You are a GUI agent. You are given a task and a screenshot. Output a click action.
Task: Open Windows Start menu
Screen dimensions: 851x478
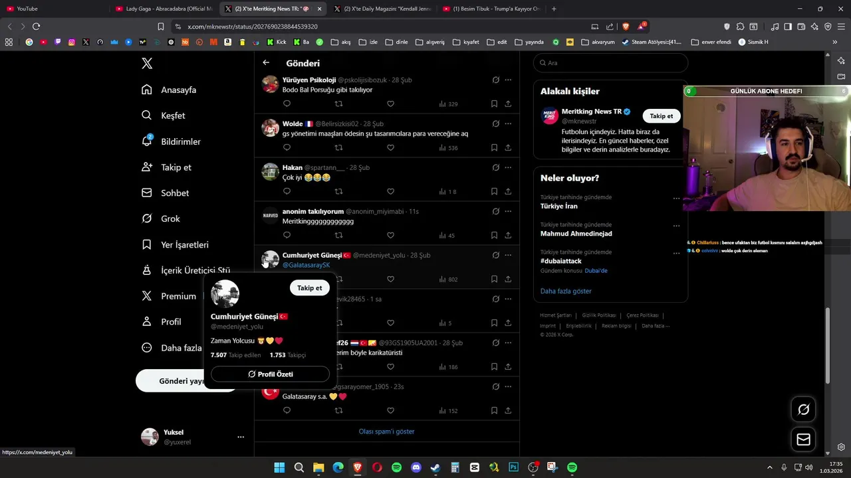point(279,467)
